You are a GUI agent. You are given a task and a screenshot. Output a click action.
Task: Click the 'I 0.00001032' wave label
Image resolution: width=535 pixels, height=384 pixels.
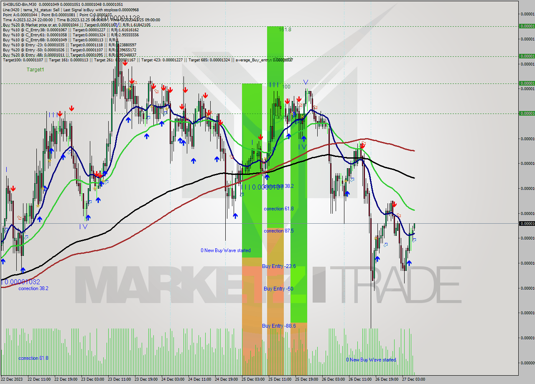pyautogui.click(x=21, y=282)
